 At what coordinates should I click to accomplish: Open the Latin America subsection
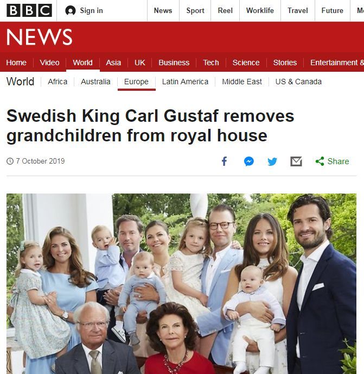pyautogui.click(x=185, y=82)
